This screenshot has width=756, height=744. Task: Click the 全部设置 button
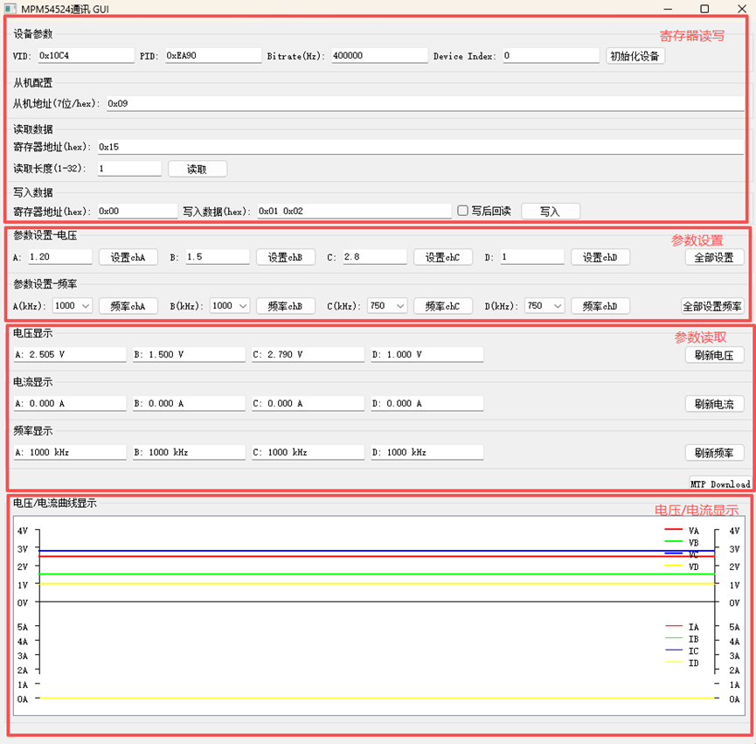(714, 258)
